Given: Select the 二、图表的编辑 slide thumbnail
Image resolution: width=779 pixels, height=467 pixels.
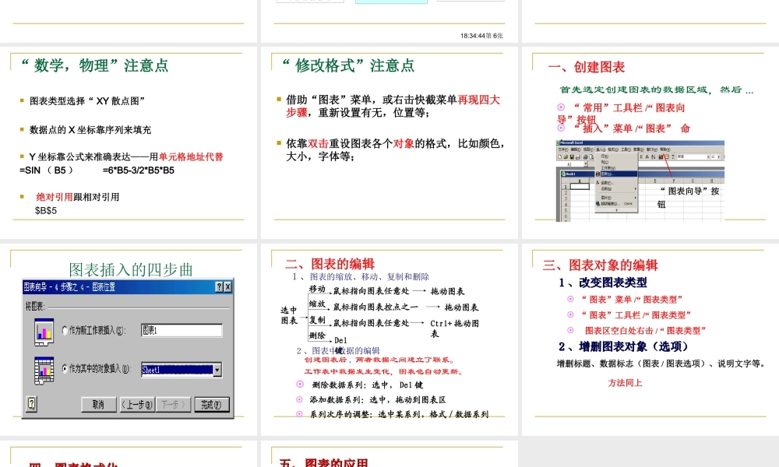Looking at the screenshot, I should (389, 339).
